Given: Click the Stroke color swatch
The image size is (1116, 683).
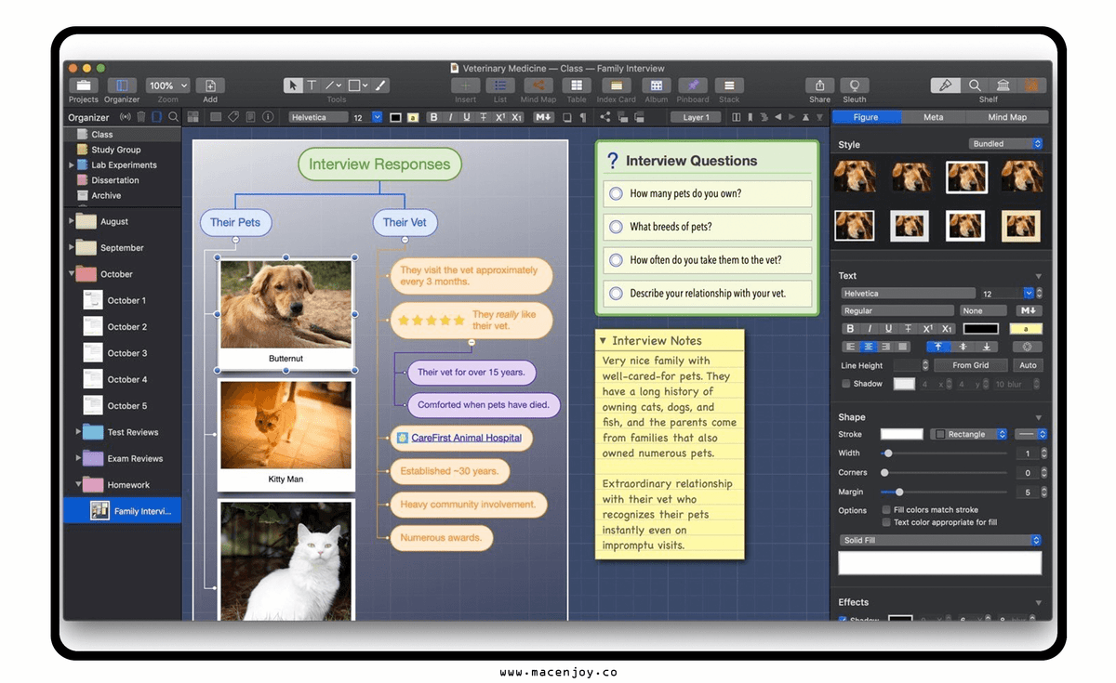Looking at the screenshot, I should [902, 434].
